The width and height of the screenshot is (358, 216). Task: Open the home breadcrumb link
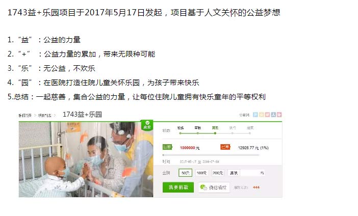click(25, 116)
